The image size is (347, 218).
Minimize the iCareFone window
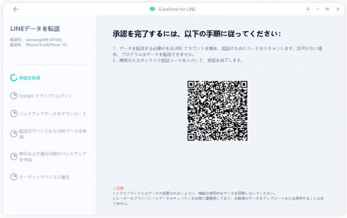tap(318, 9)
